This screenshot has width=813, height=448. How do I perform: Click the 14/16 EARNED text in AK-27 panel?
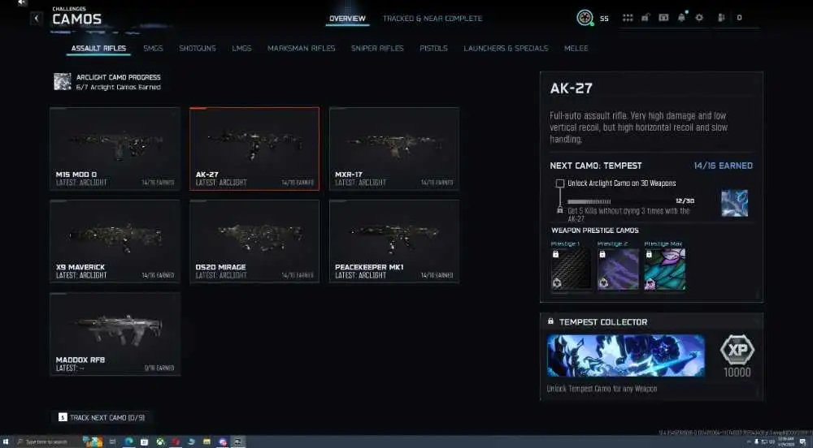[724, 166]
